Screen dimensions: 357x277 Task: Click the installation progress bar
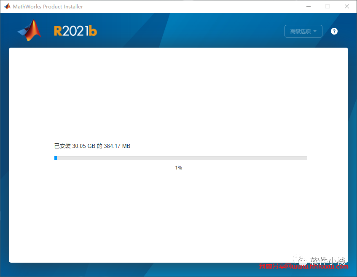pos(181,158)
